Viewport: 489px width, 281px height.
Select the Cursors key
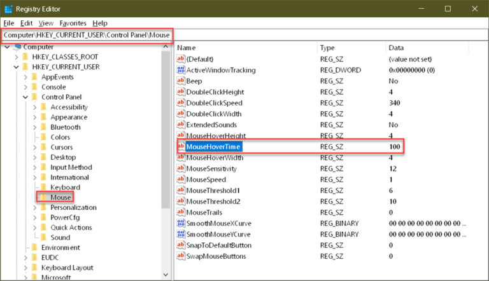(61, 147)
